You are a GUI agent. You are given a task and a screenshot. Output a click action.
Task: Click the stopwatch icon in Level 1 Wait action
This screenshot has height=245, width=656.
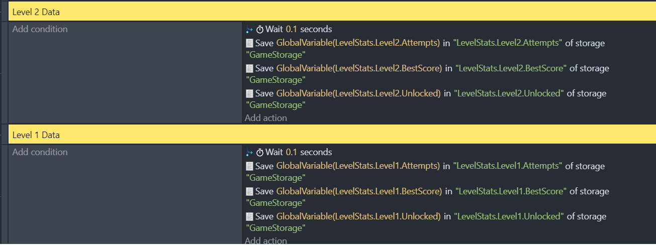260,152
